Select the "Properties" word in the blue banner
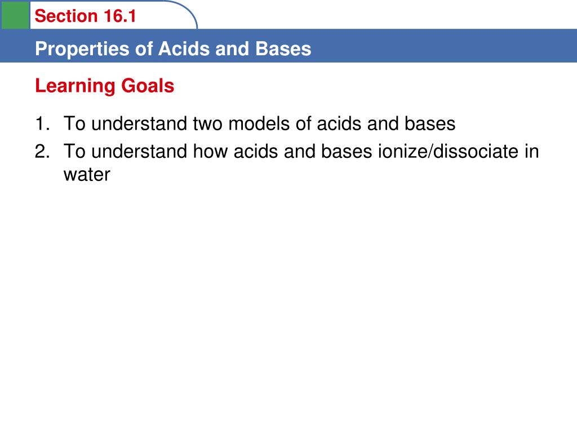577x433 pixels. pos(82,50)
